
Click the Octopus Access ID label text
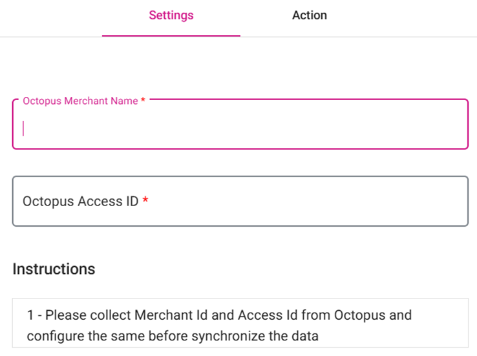click(x=80, y=202)
